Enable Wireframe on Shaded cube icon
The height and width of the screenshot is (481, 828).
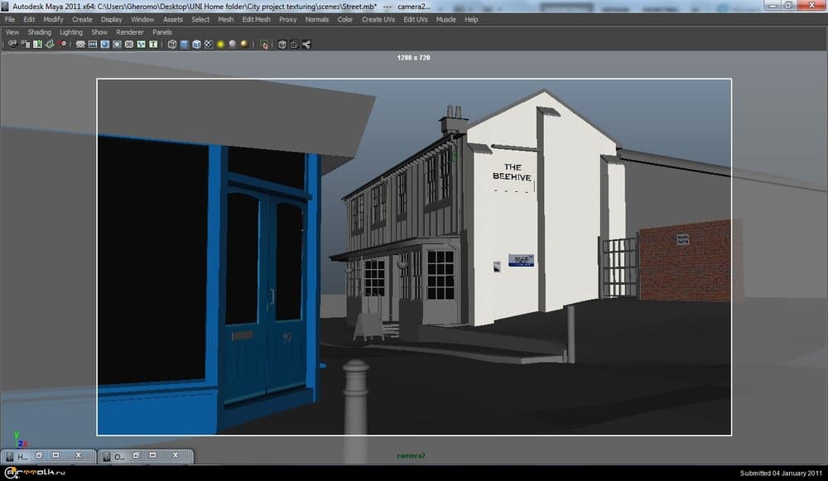point(196,45)
